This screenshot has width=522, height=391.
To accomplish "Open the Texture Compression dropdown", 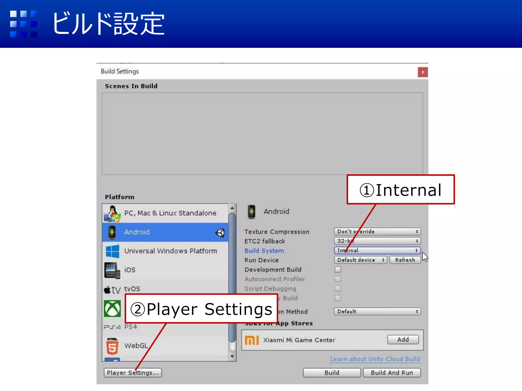I will pos(377,231).
